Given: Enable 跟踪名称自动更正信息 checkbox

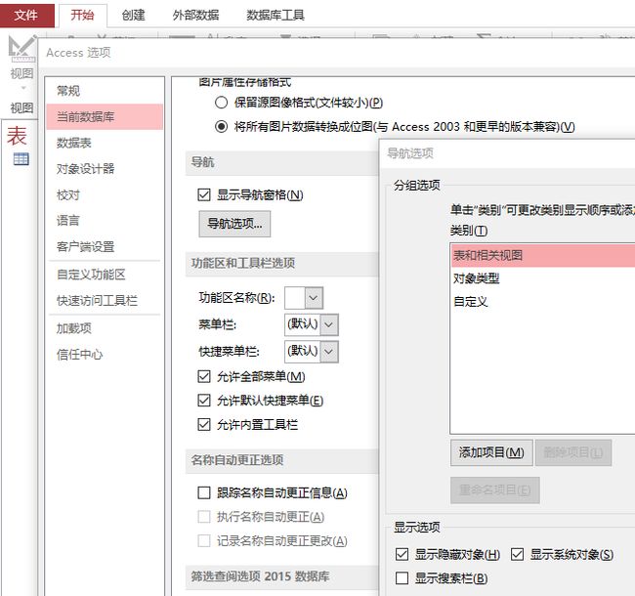Looking at the screenshot, I should tap(204, 492).
